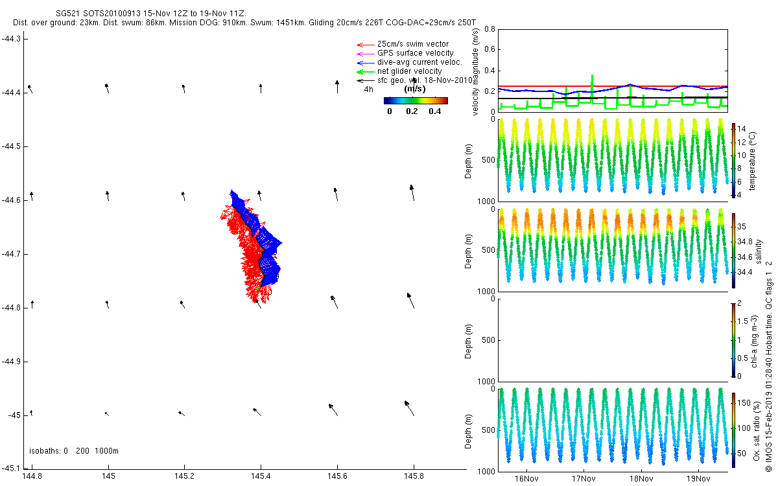Click the map longitude tick '145.2'

184,477
